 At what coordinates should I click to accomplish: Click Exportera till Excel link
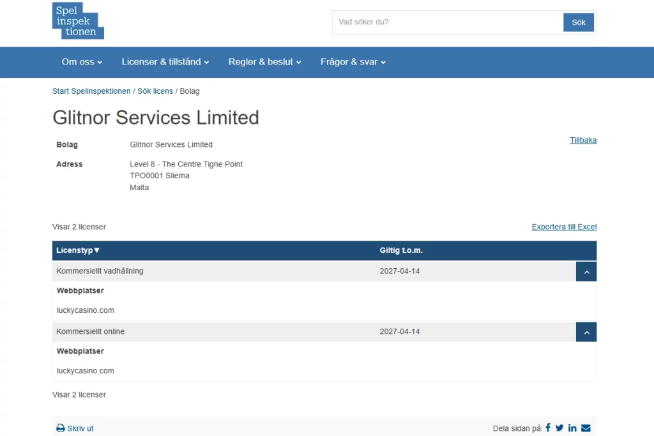tap(564, 227)
